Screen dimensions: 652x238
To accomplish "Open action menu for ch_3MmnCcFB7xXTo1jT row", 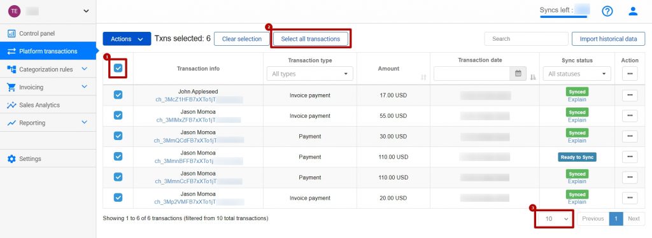I will (x=630, y=178).
